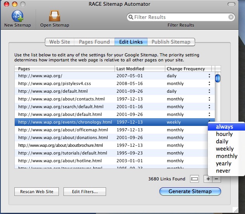Select the Edit Links tab
Viewport: 245px width, 214px height.
click(131, 42)
